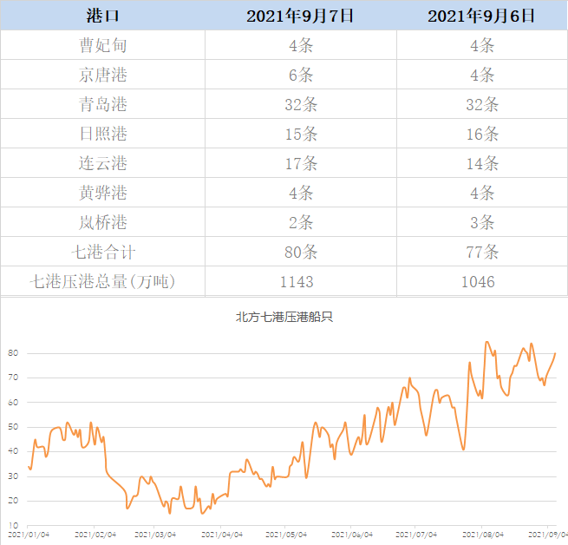Click the 15条 value for 日照港

tap(301, 134)
